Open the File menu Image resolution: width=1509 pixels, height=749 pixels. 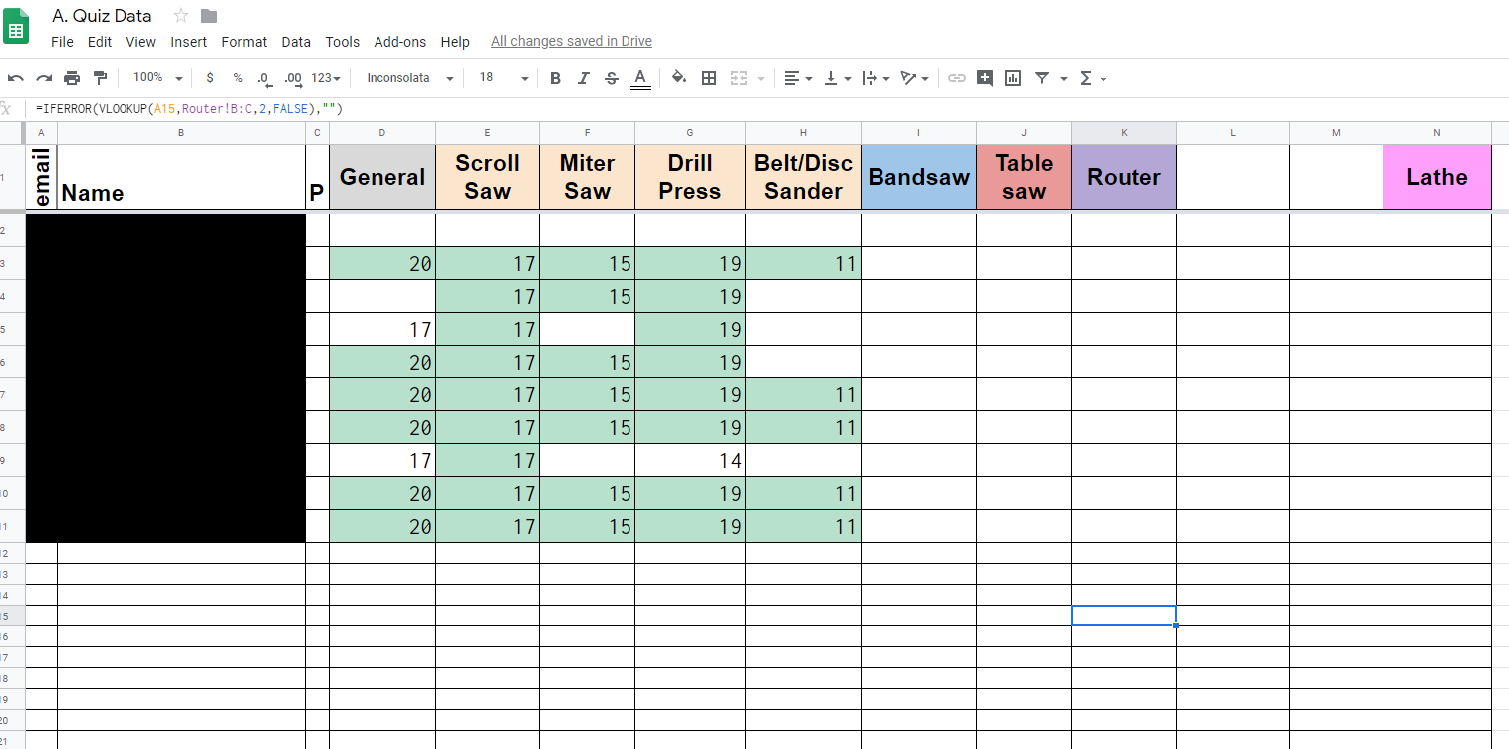(x=62, y=42)
